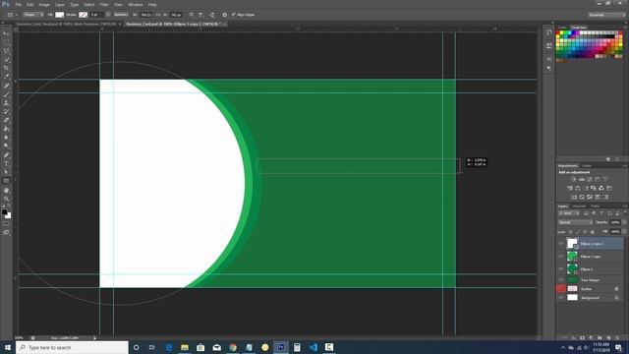Select the Brush tool
The width and height of the screenshot is (629, 354).
pos(6,94)
